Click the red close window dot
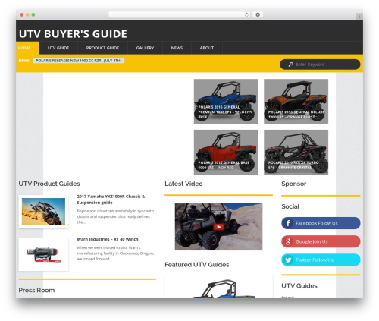 pyautogui.click(x=22, y=14)
